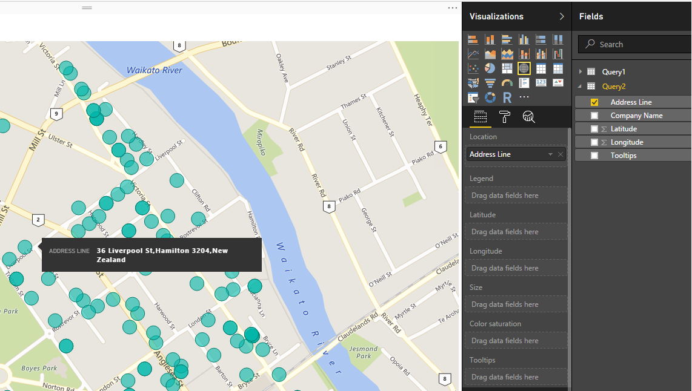Collapse the Query2 table
This screenshot has width=692, height=391.
pyautogui.click(x=581, y=87)
